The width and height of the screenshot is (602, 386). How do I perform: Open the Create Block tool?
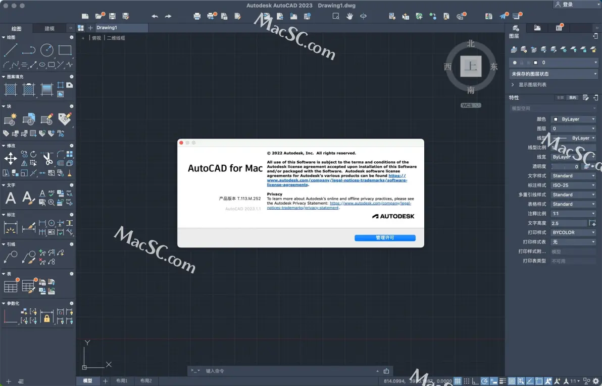pyautogui.click(x=11, y=119)
